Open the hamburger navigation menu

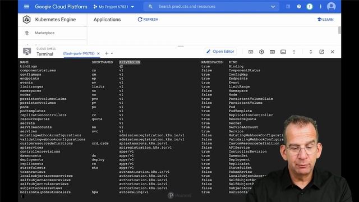26,7
